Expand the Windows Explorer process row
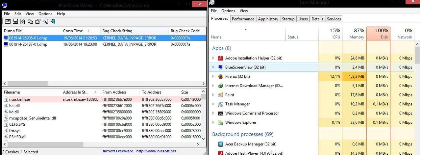 pos(213,123)
